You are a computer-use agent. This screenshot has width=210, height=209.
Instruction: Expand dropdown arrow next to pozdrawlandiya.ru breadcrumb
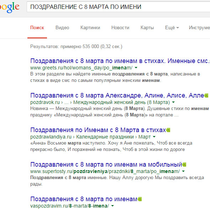[154, 137]
